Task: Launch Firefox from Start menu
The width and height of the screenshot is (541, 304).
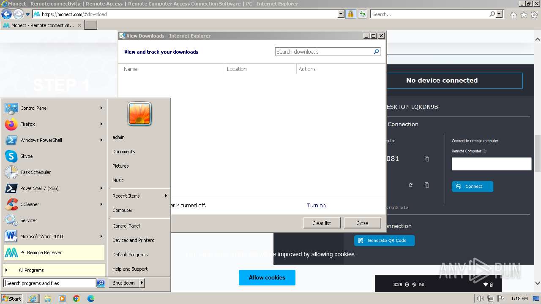Action: coord(54,124)
